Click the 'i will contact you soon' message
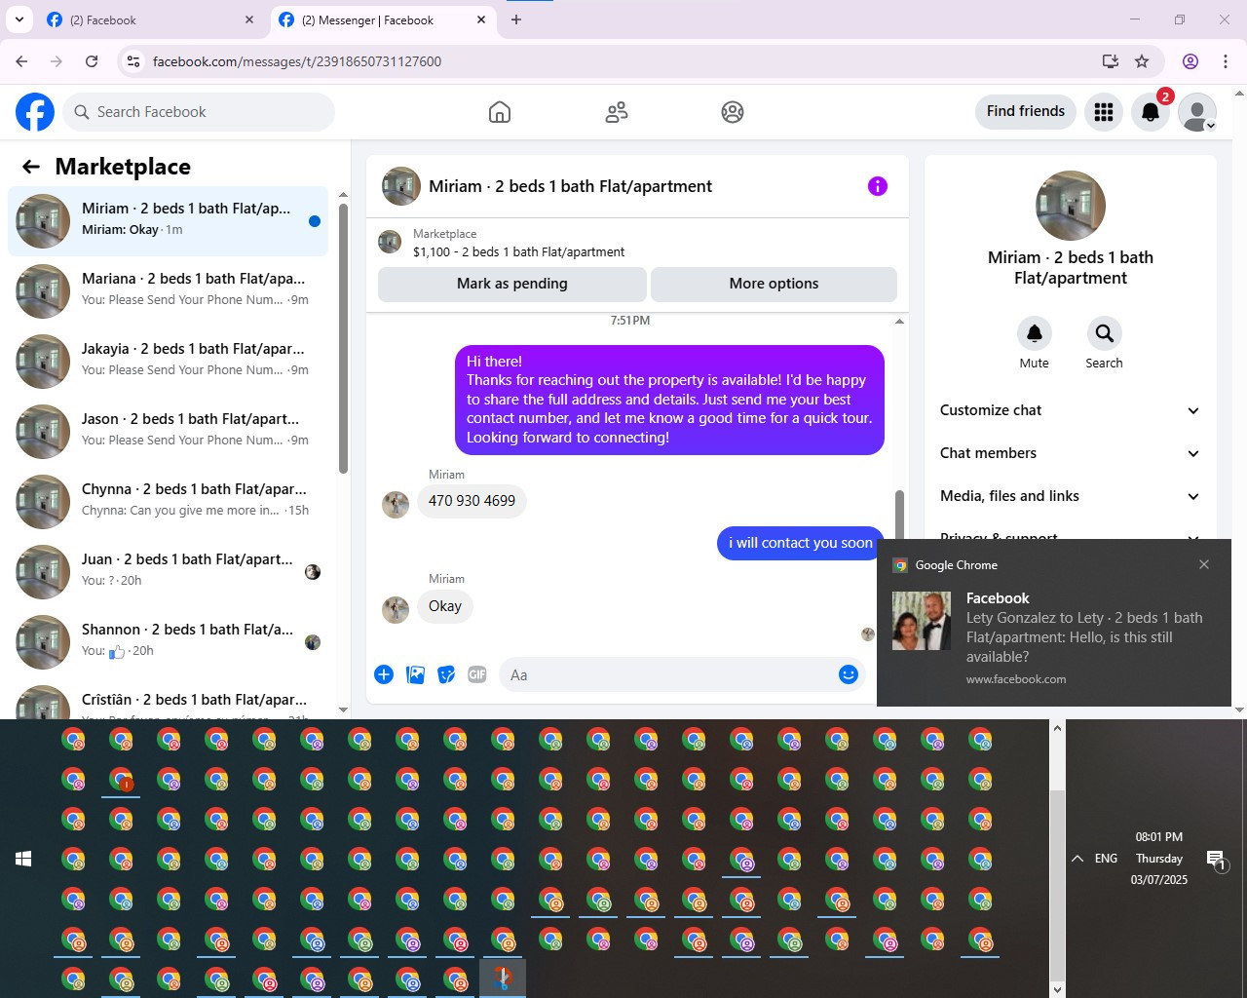 [x=801, y=543]
